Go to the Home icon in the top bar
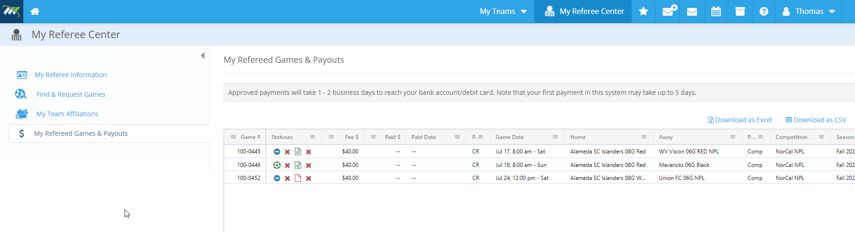Screen dimensions: 855x232 [35, 11]
